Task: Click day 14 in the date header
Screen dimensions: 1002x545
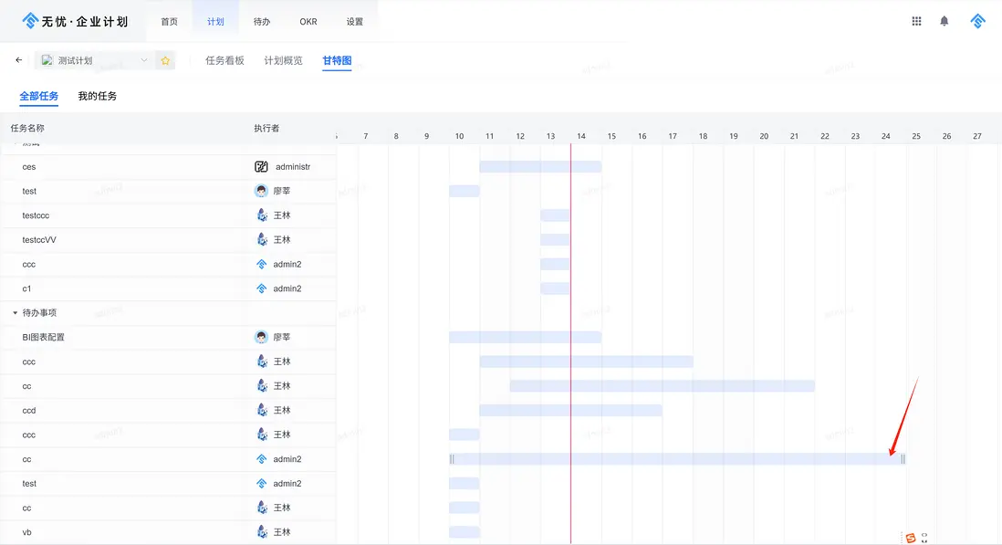Action: tap(581, 136)
